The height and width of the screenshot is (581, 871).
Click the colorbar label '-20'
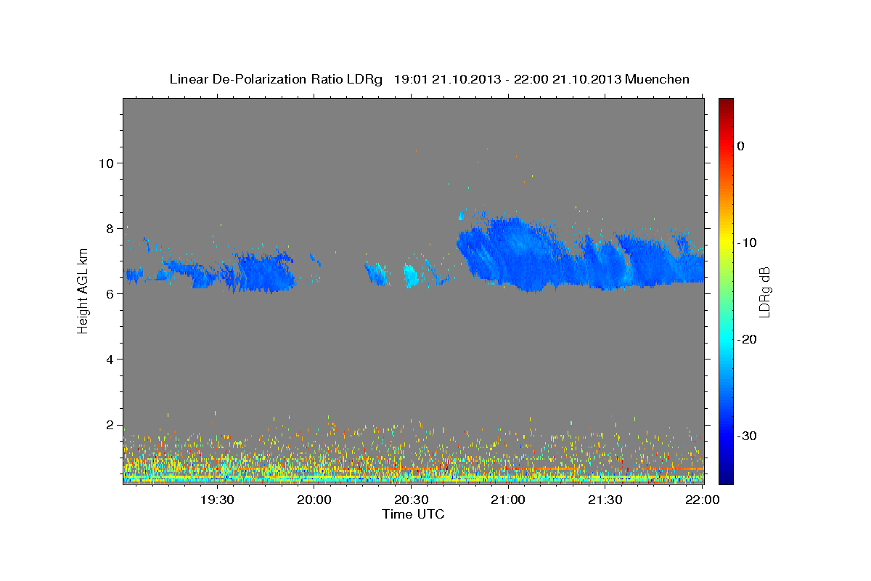click(x=747, y=339)
